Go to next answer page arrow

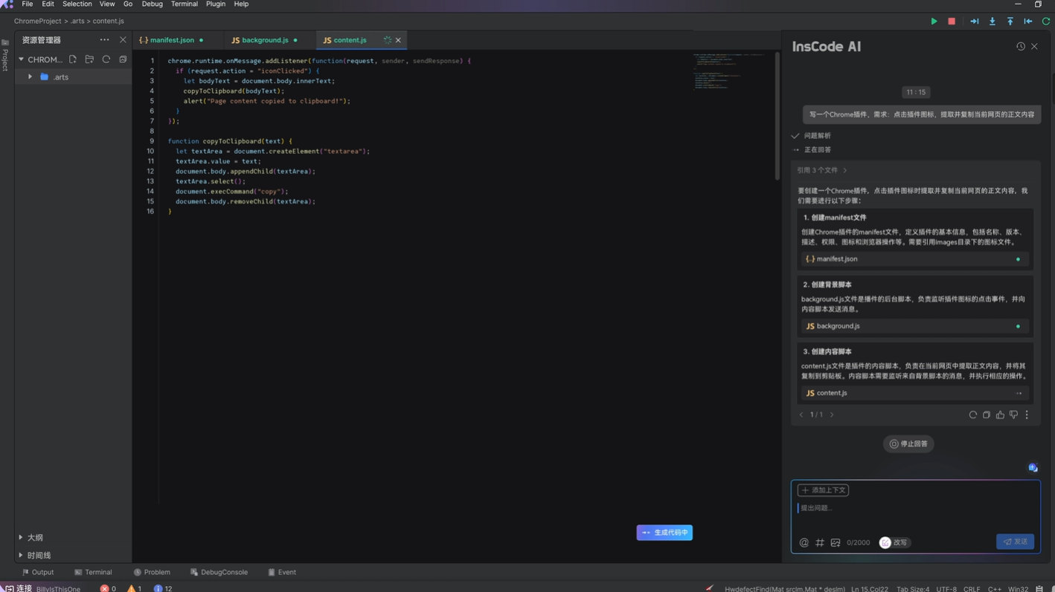[832, 415]
